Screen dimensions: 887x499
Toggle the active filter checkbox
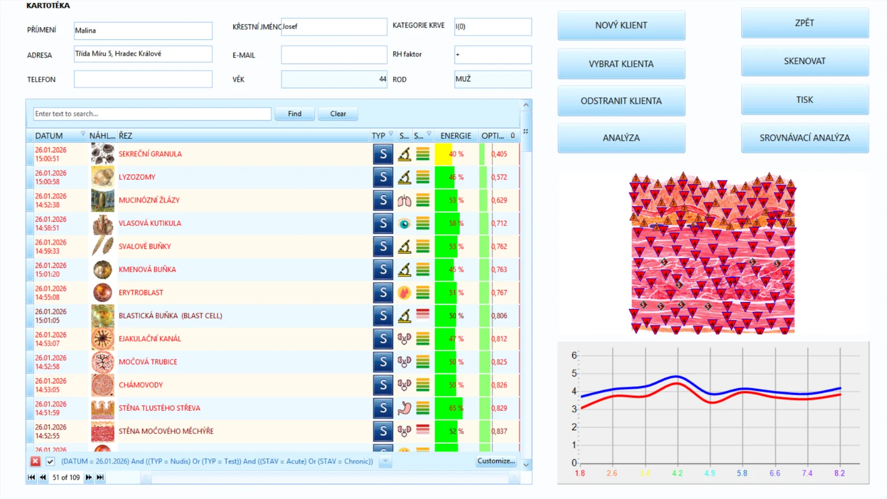[x=50, y=461]
